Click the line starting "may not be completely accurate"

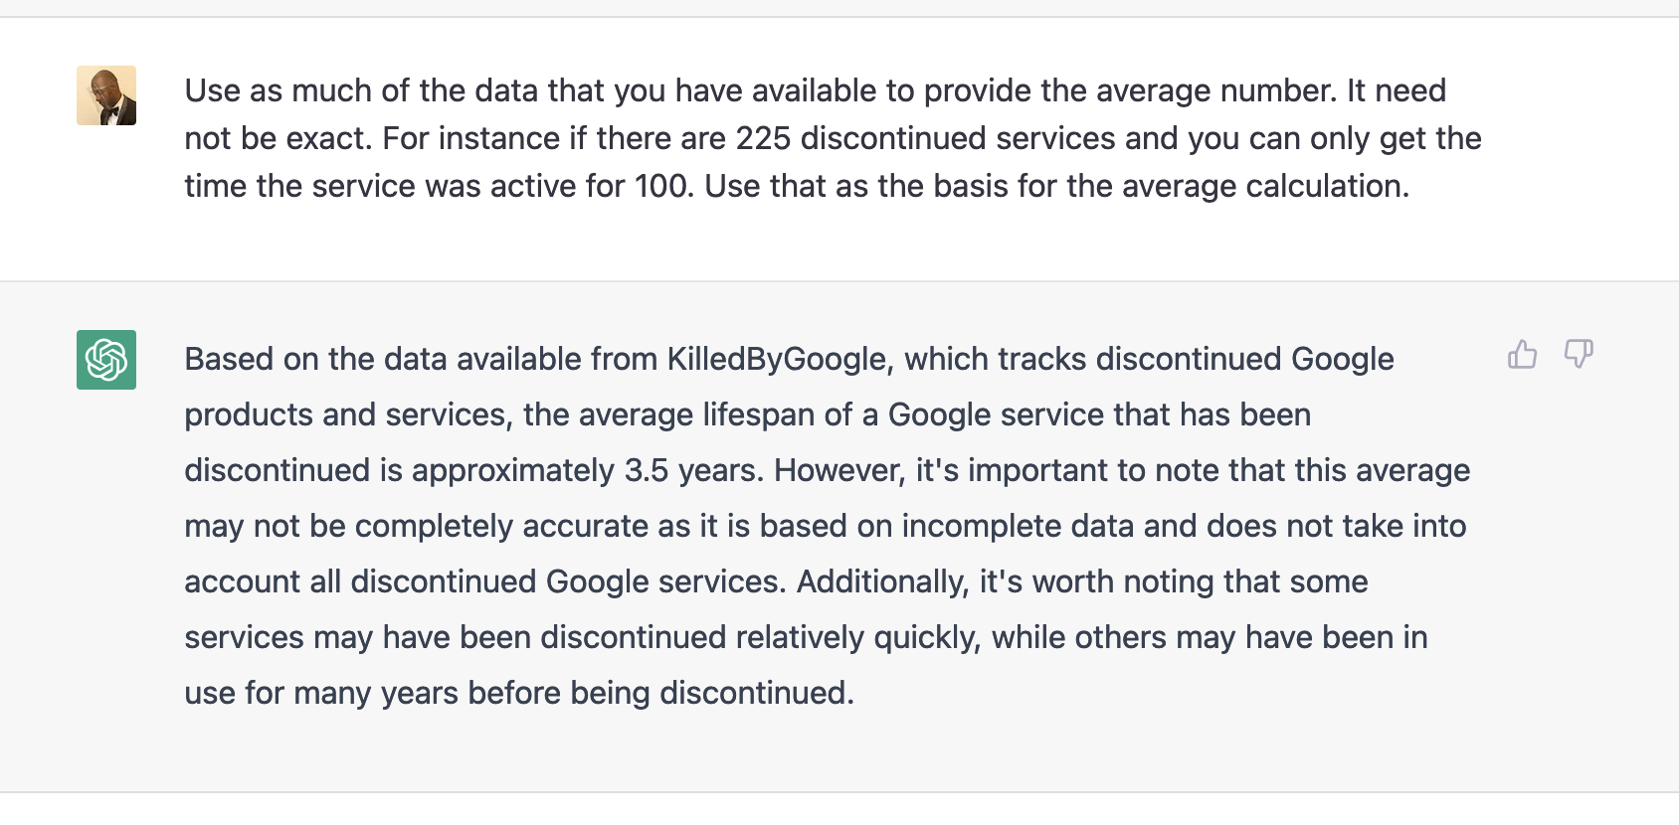(x=825, y=526)
